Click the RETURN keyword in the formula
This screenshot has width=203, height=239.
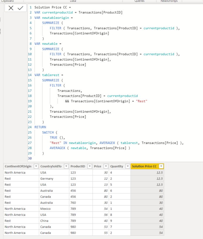(x=40, y=127)
